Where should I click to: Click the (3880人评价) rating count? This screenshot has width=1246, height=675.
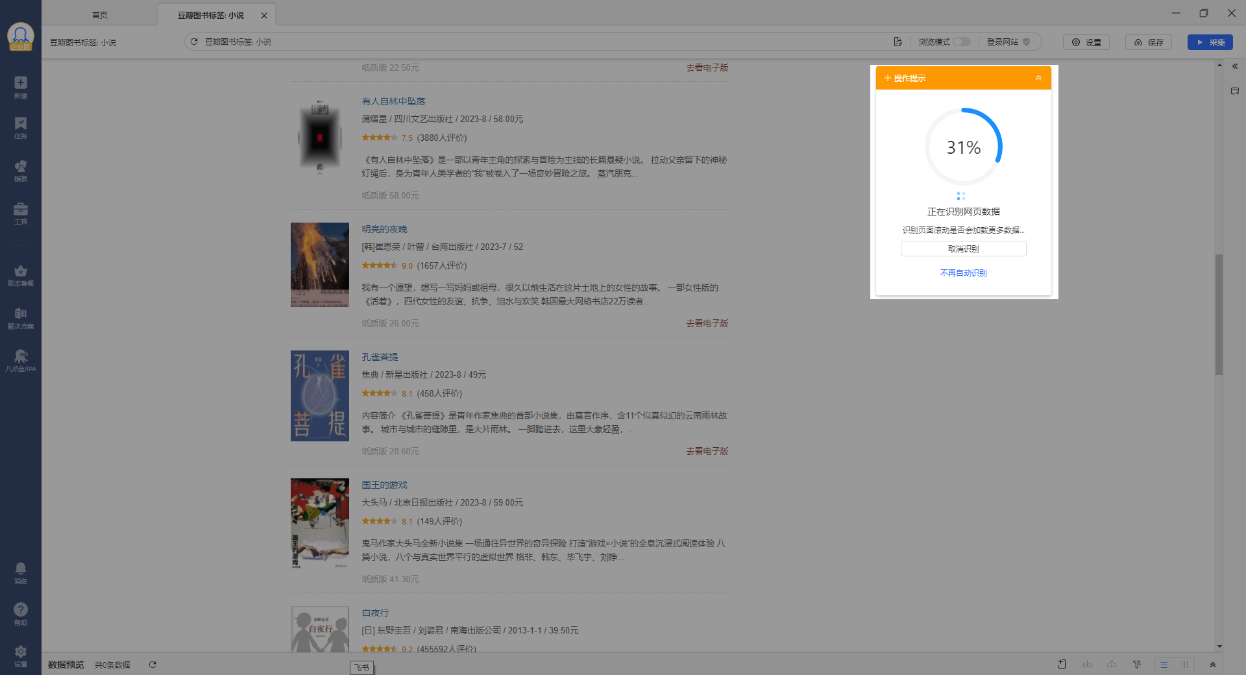point(442,138)
